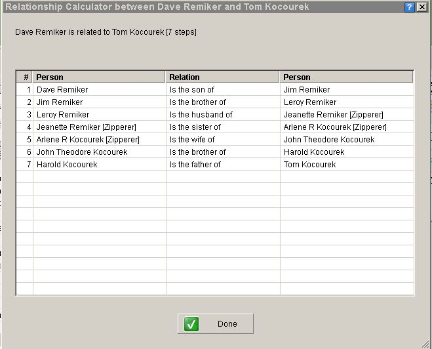Click Tom Kocourek in the last row
This screenshot has height=349, width=432.
point(309,165)
